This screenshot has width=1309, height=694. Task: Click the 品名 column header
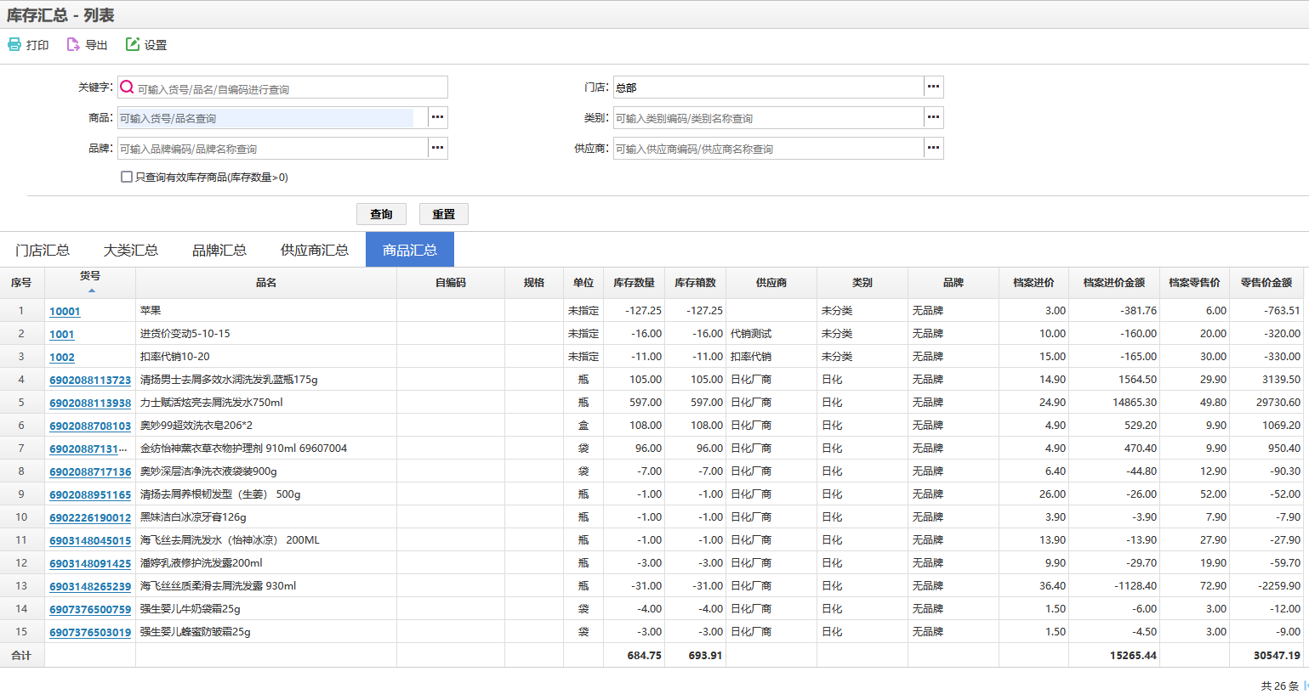click(266, 283)
